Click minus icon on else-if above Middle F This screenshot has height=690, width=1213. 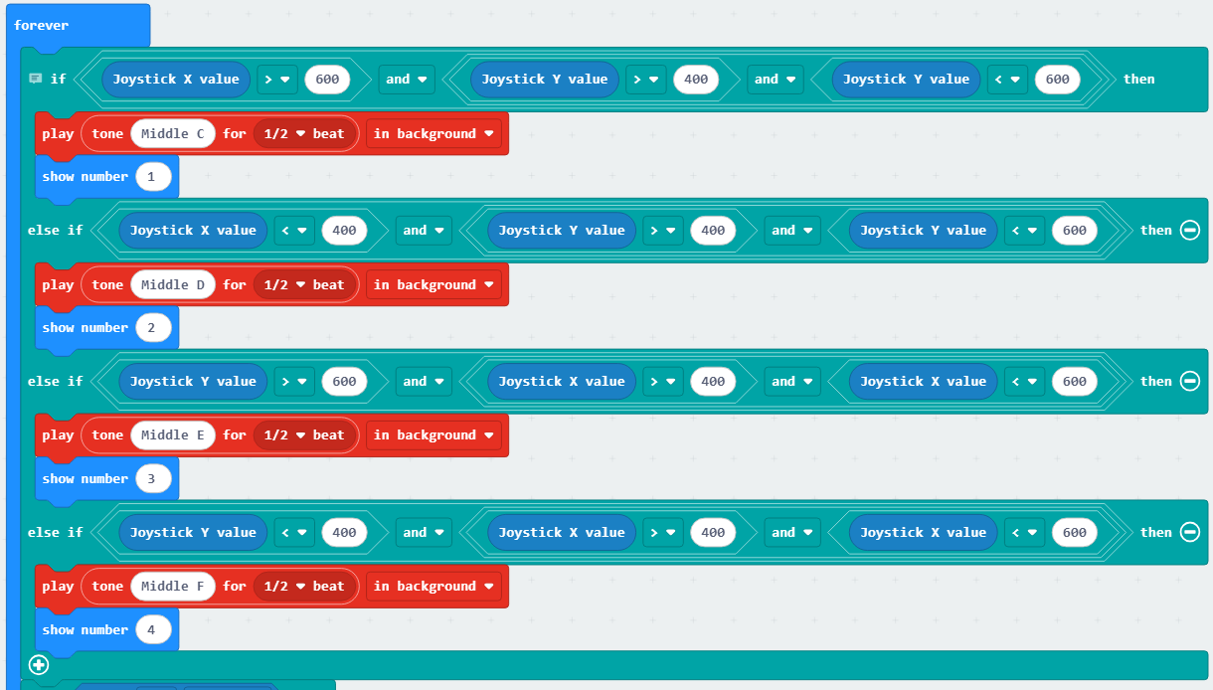pyautogui.click(x=1189, y=533)
